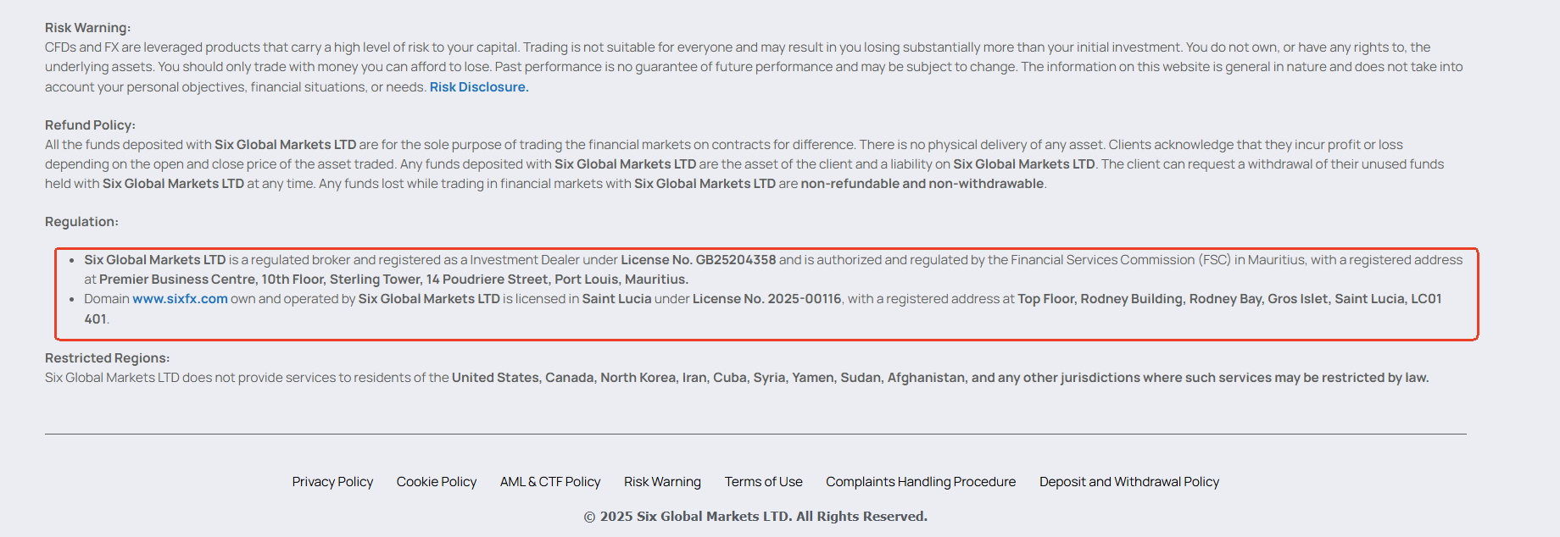
Task: Open the AML & CTF Policy link
Action: [550, 482]
